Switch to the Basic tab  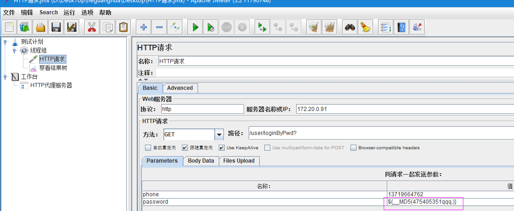(x=150, y=88)
